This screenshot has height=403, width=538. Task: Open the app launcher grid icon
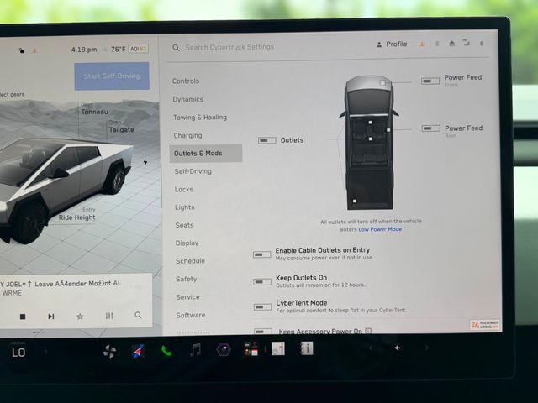pyautogui.click(x=251, y=349)
